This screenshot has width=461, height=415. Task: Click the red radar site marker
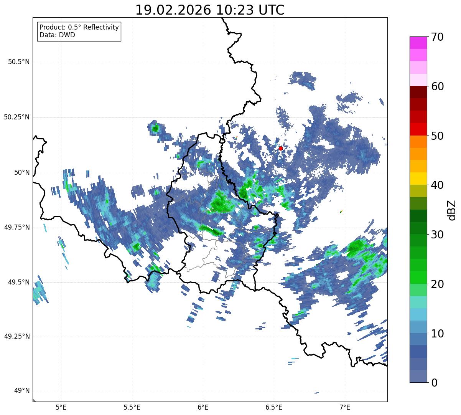coord(281,148)
